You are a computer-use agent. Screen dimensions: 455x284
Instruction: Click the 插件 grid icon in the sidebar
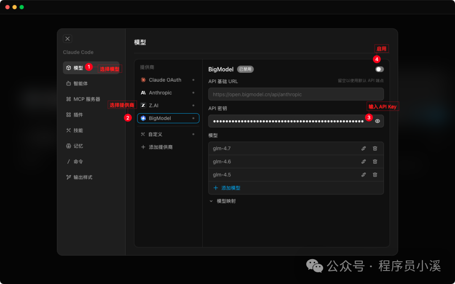(x=68, y=114)
